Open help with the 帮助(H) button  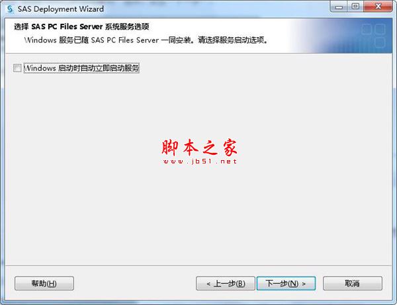[x=44, y=283]
